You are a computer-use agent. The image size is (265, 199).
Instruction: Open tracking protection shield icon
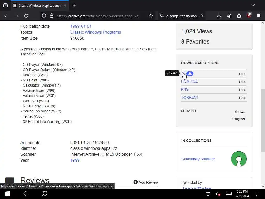pos(44,16)
